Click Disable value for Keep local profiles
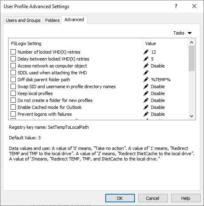This screenshot has width=204, height=206. (158, 93)
